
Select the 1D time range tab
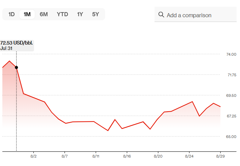[11, 14]
